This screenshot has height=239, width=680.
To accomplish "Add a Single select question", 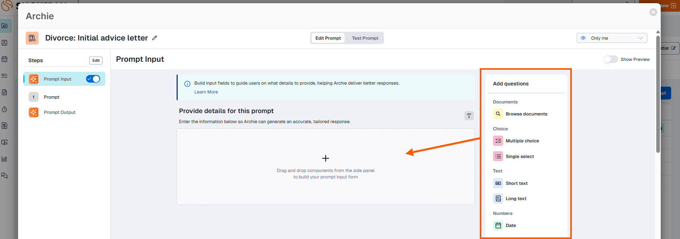I will tap(520, 156).
